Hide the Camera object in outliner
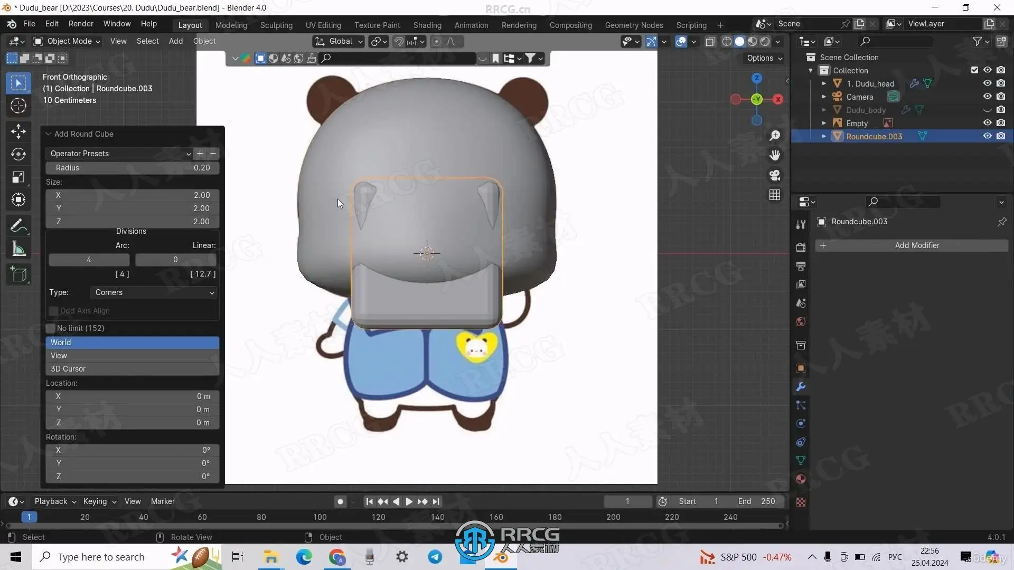 tap(987, 97)
